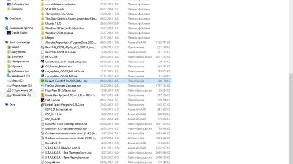Select Медиа,игры (E:) drive in the tree
Image resolution: width=293 pixels, height=164 pixels.
click(22, 85)
